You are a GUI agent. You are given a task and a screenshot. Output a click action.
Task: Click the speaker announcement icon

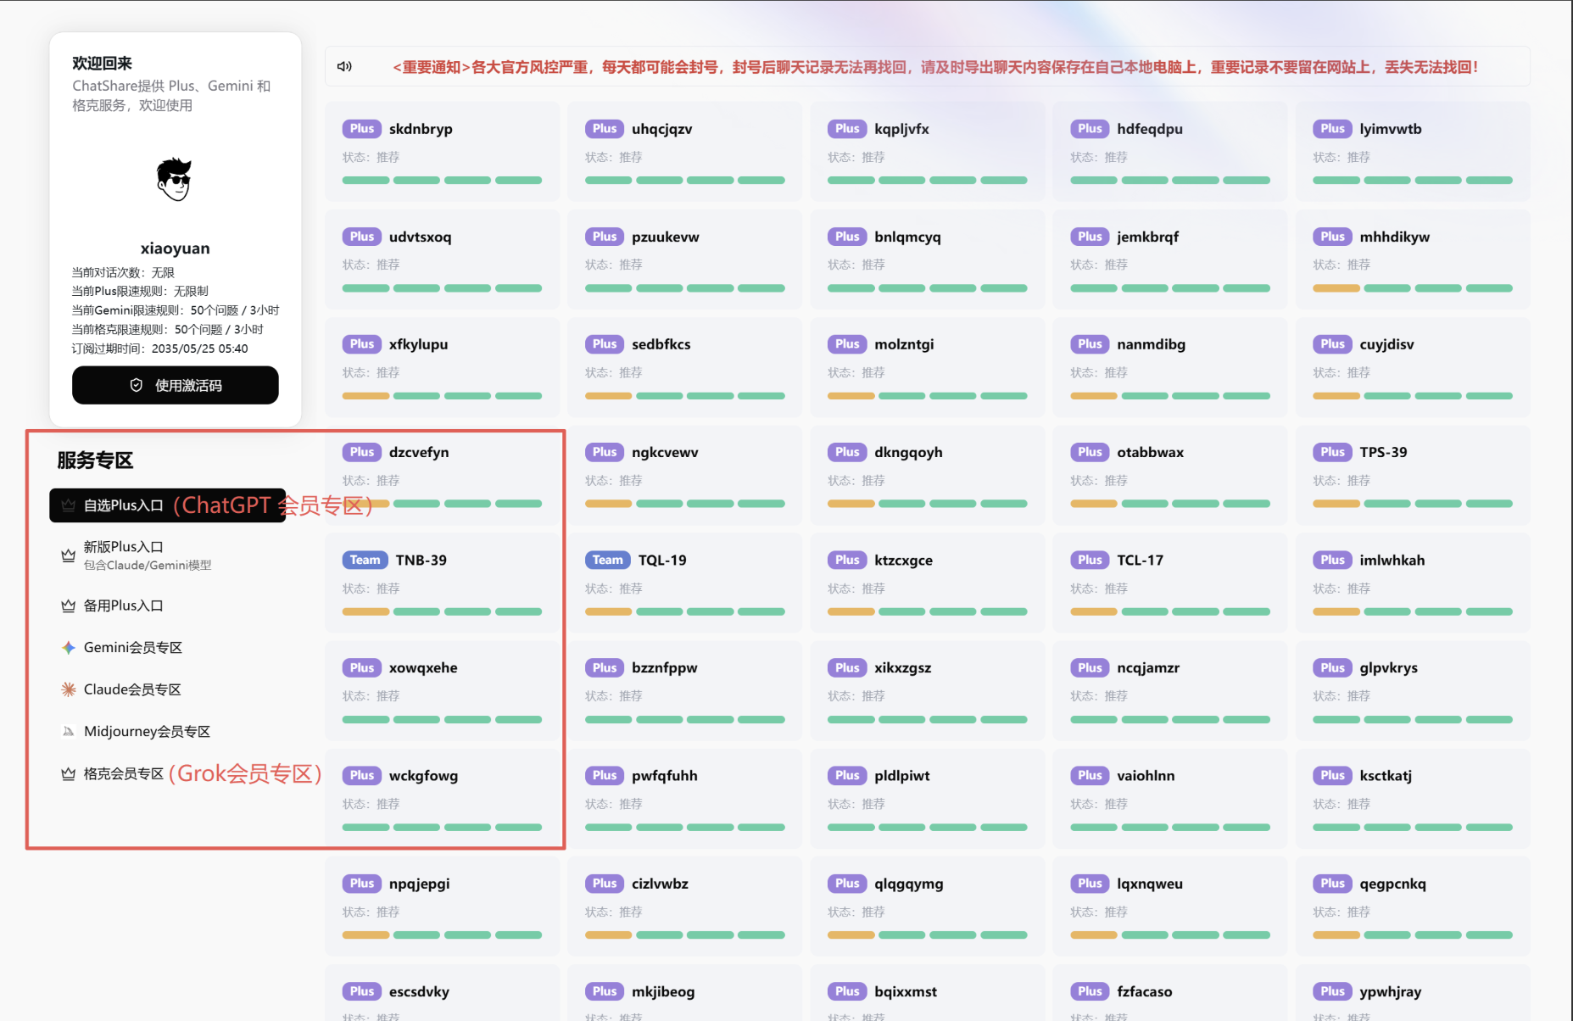point(344,66)
